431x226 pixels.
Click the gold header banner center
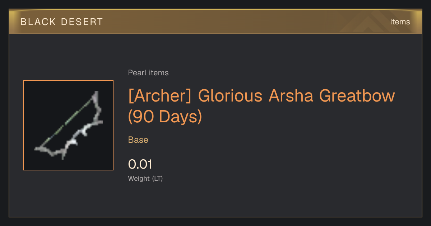click(x=215, y=22)
